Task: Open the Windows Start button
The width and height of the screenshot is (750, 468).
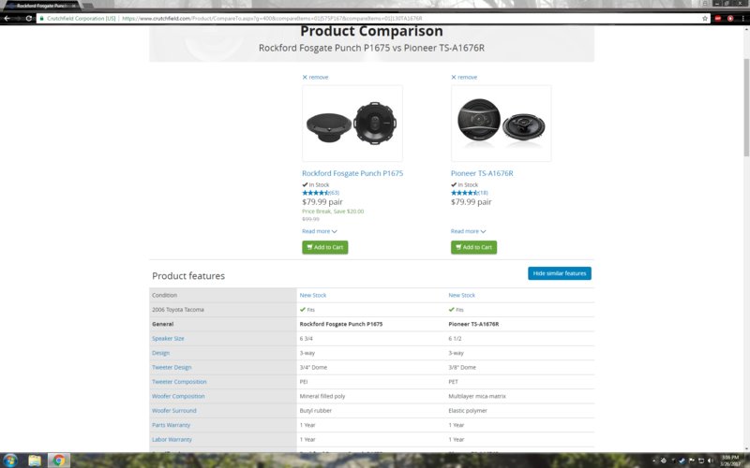Action: 10,461
